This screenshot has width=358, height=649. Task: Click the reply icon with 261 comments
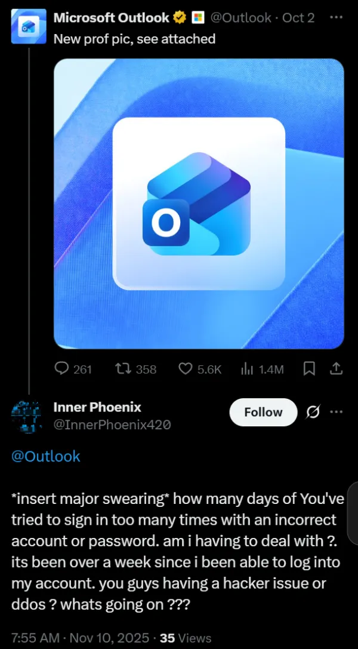coord(62,369)
